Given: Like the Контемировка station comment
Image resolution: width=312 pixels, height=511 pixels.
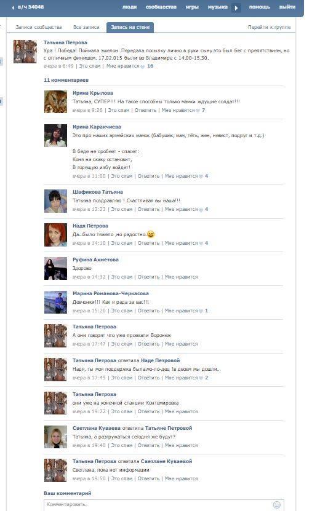Looking at the screenshot, I should tap(182, 411).
